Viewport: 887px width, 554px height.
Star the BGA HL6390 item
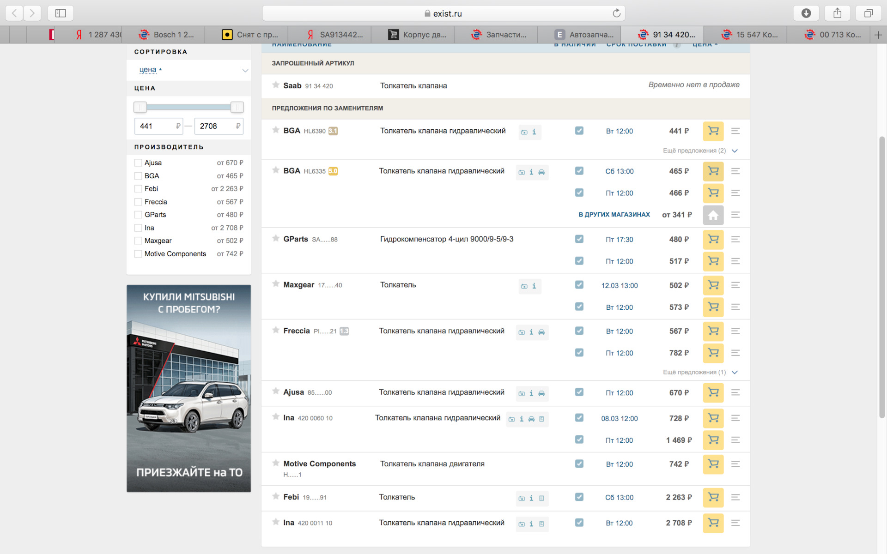(x=276, y=130)
